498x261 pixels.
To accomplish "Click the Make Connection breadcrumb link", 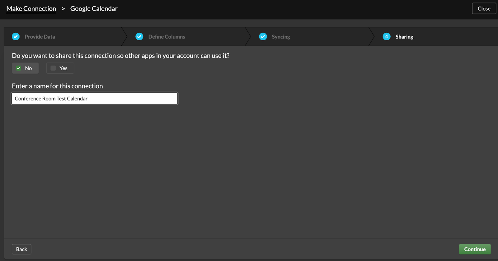I will [x=31, y=9].
